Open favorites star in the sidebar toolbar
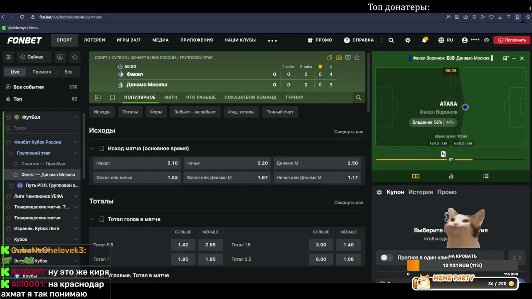This screenshot has width=532, height=299. coord(75,57)
